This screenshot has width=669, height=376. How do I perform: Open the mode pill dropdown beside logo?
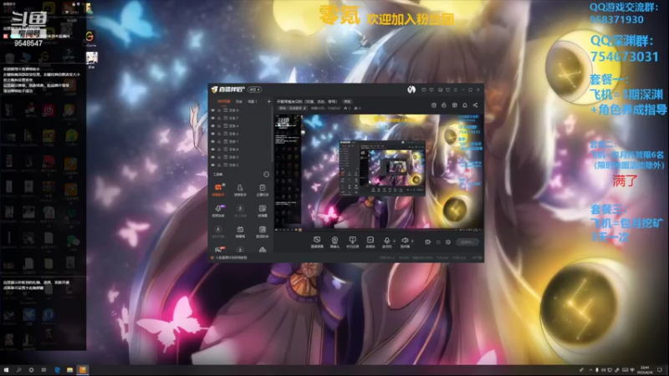(x=255, y=89)
